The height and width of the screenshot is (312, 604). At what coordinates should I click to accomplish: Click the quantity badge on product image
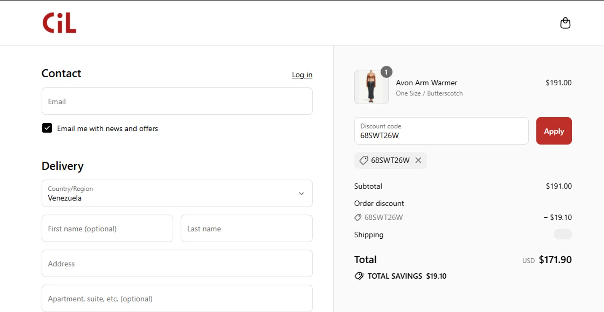386,72
